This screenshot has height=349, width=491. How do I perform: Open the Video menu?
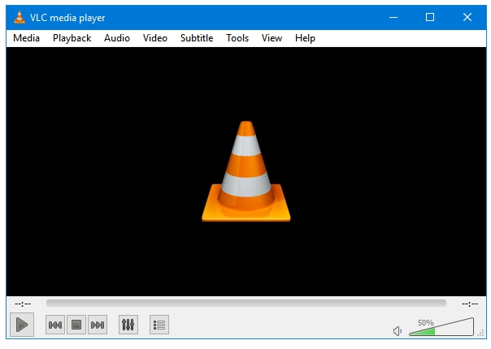(155, 38)
